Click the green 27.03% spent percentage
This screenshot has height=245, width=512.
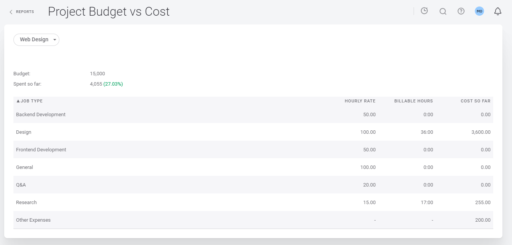113,84
